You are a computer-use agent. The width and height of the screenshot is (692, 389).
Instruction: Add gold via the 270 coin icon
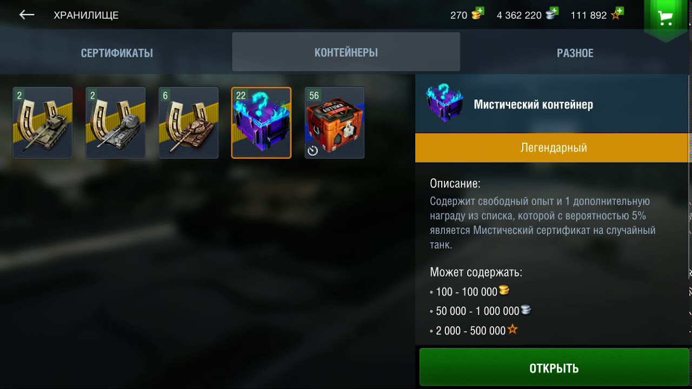(477, 14)
